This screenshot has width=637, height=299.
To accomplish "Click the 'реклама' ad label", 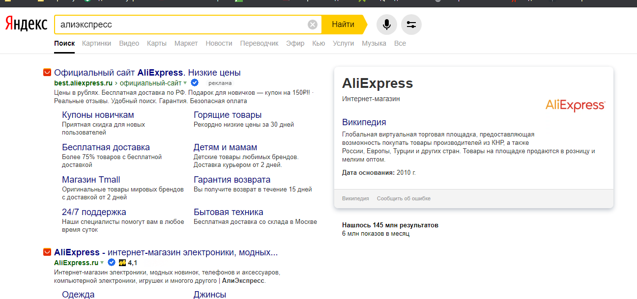I will 220,83.
